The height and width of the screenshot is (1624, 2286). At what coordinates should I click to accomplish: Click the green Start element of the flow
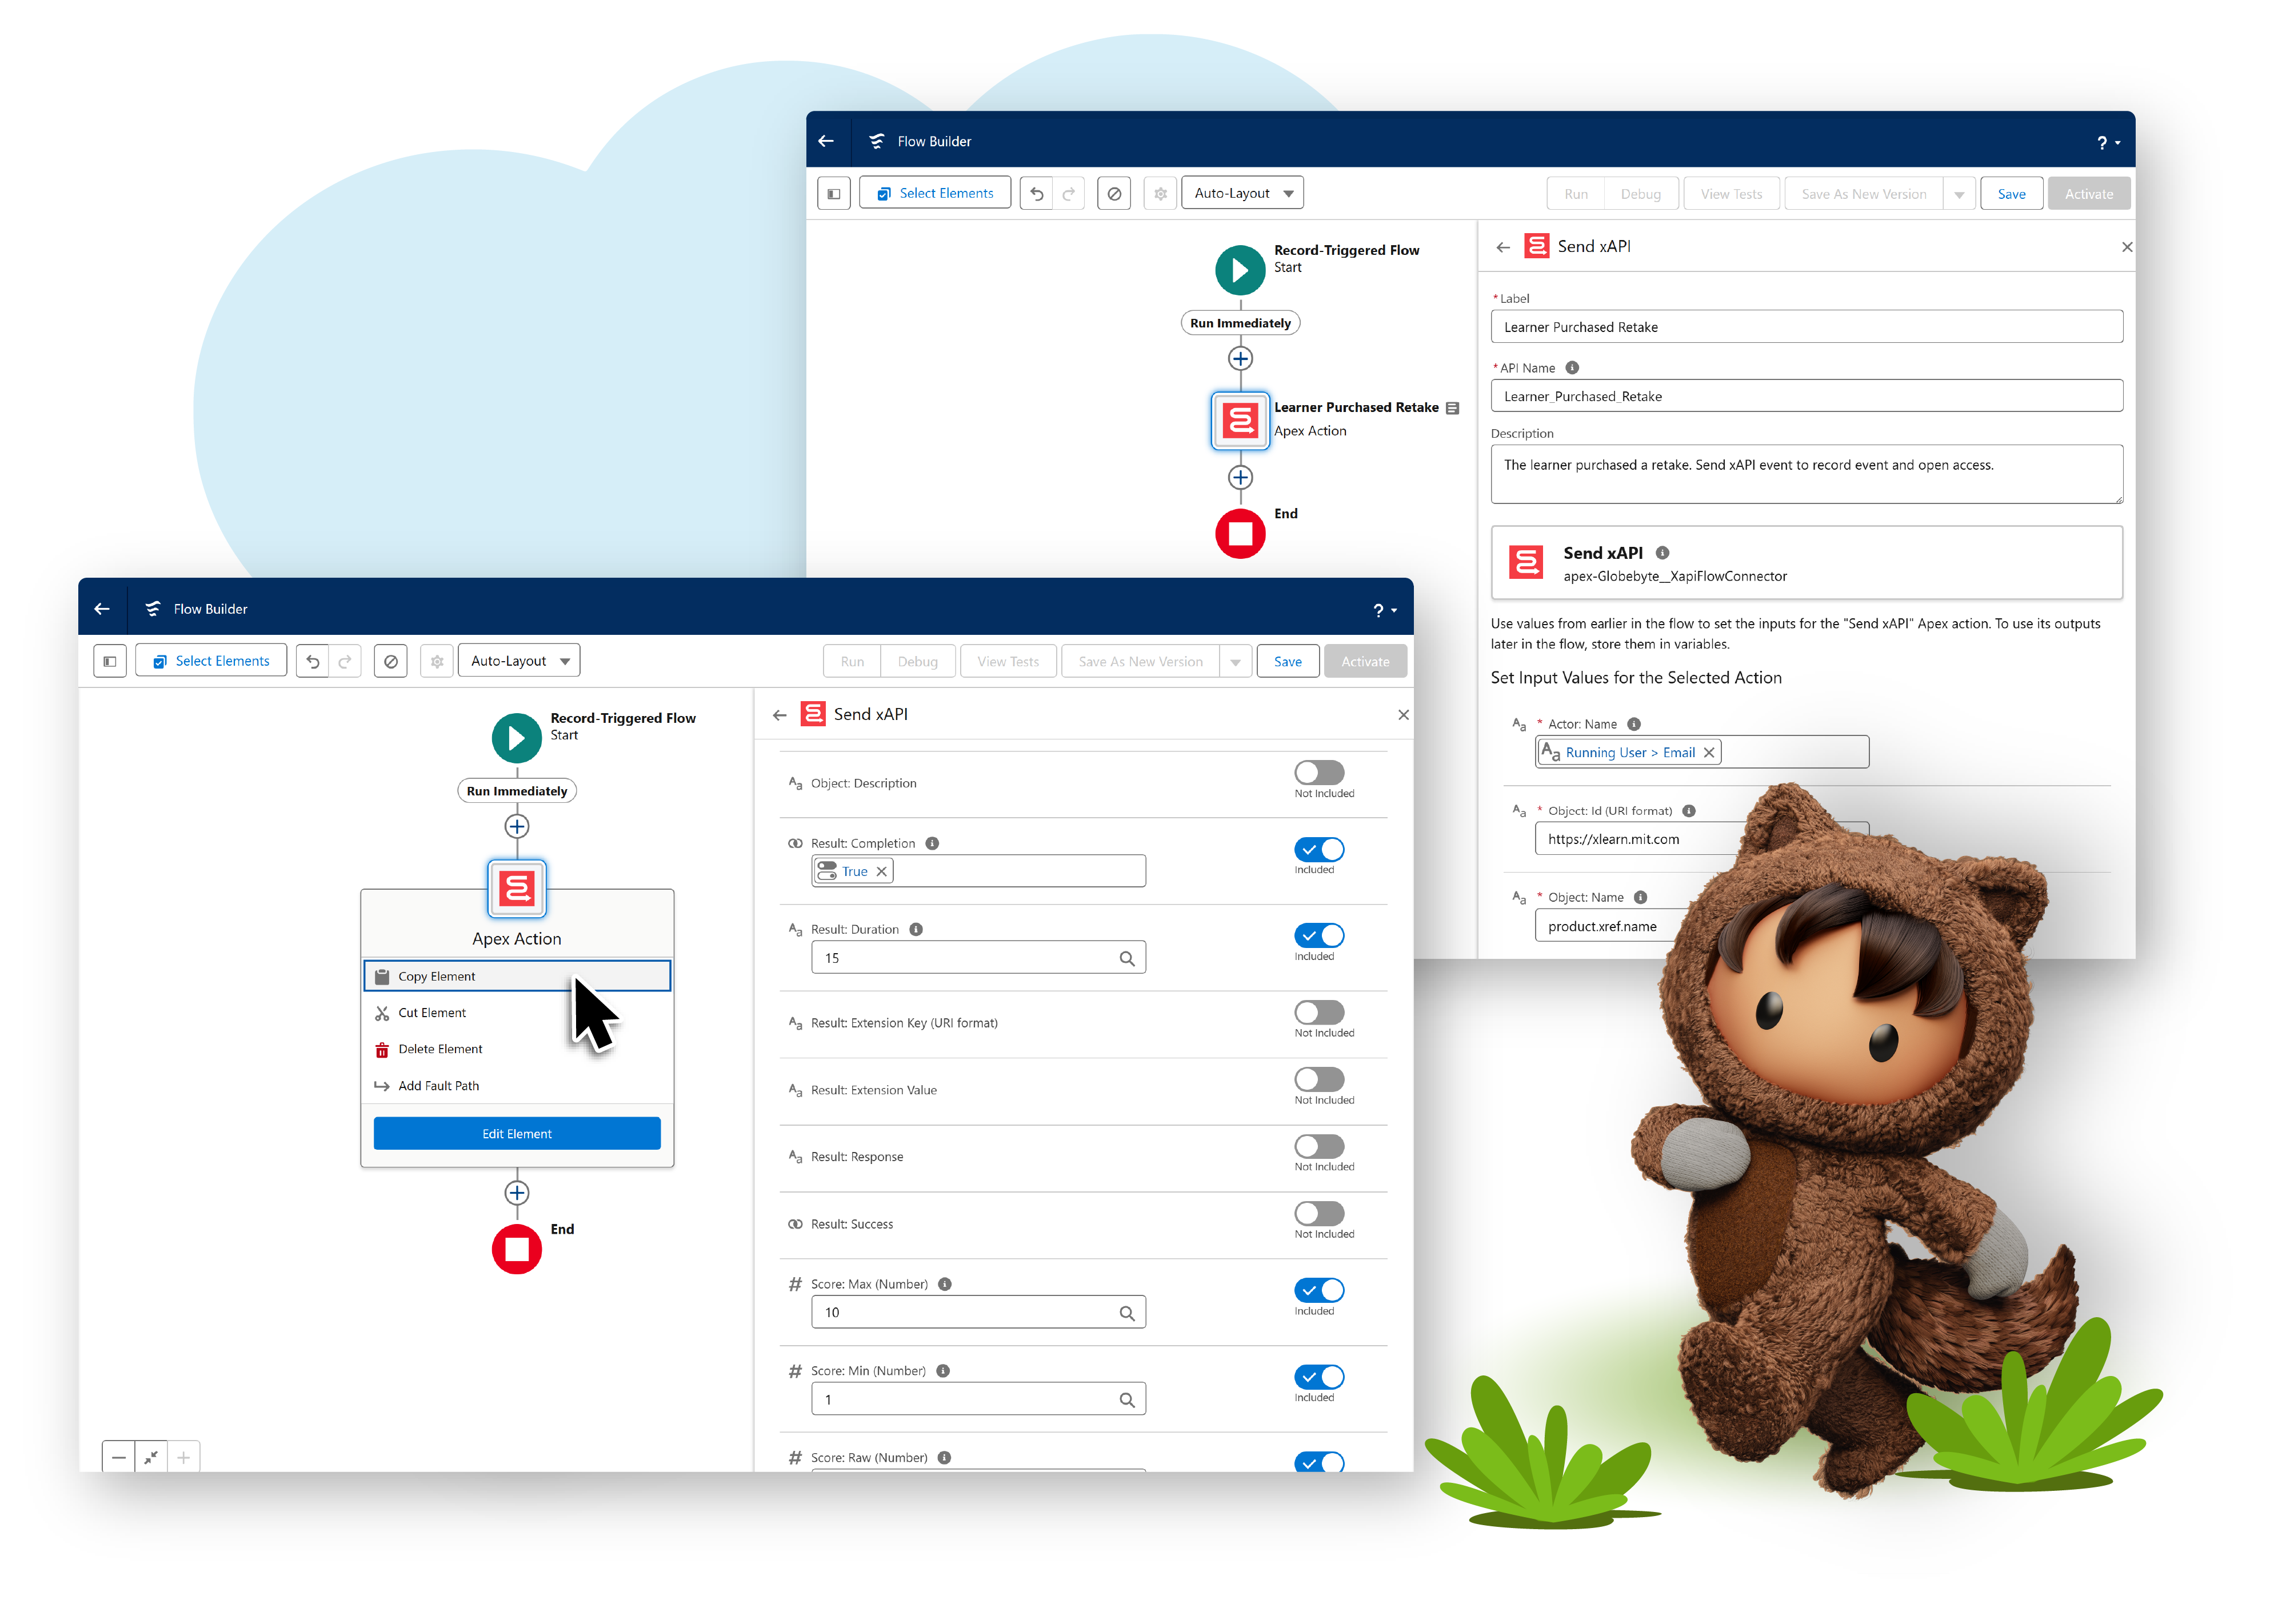(x=1240, y=269)
